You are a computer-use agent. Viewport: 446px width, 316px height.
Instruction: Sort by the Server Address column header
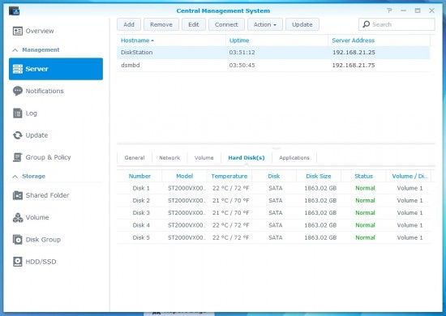380,41
